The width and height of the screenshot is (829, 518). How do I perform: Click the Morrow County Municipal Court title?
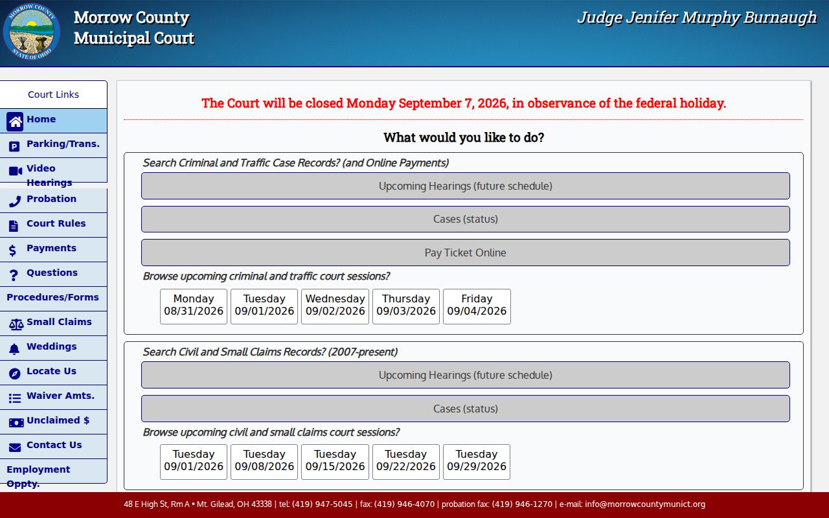(x=134, y=28)
